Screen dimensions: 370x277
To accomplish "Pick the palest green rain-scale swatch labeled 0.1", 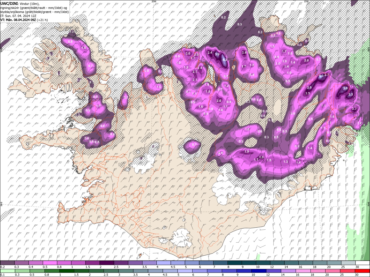I will coord(8,271).
